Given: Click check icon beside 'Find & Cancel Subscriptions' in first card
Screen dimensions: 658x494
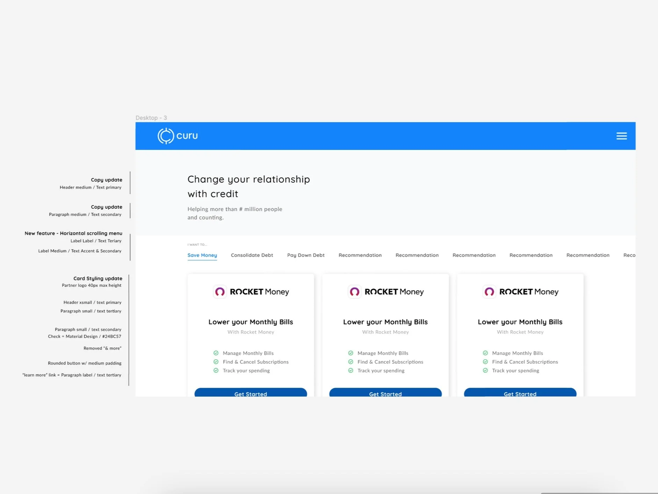Looking at the screenshot, I should [216, 362].
